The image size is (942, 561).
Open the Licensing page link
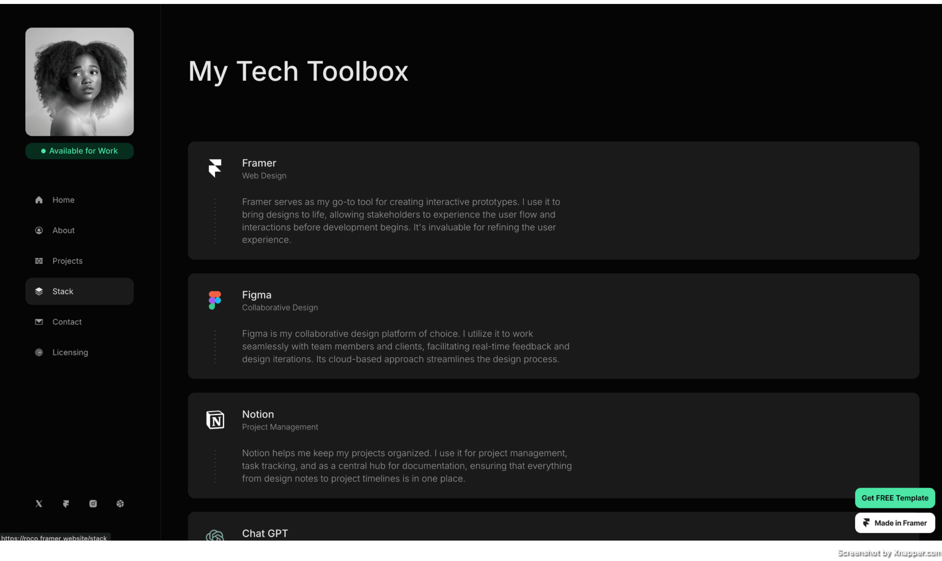point(70,352)
